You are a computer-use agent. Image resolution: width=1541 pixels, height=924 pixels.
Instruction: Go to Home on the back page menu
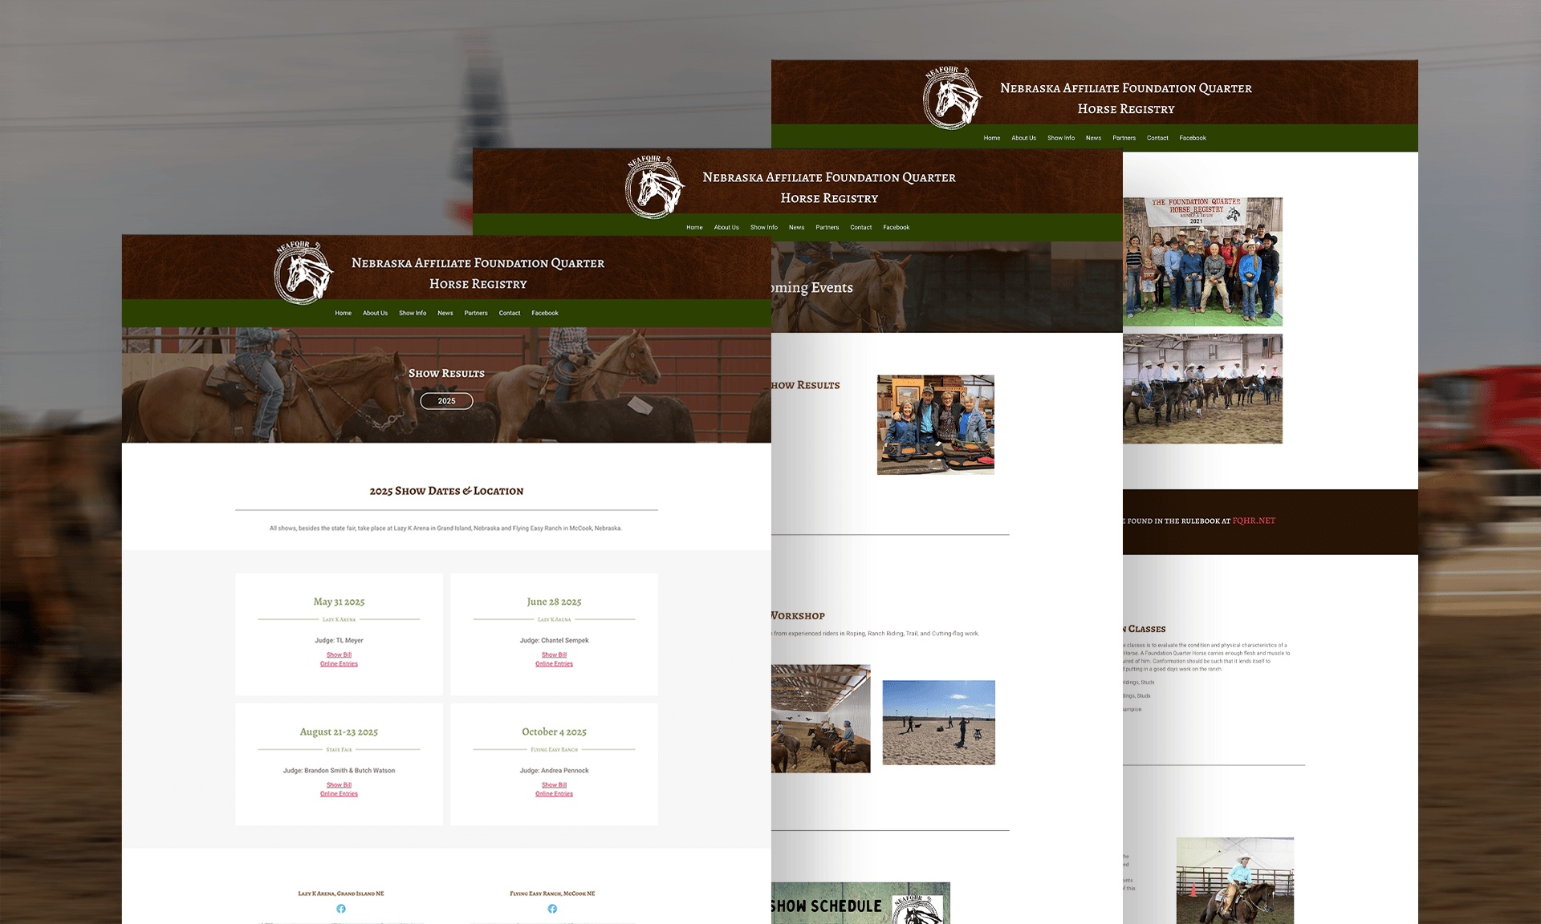[992, 138]
